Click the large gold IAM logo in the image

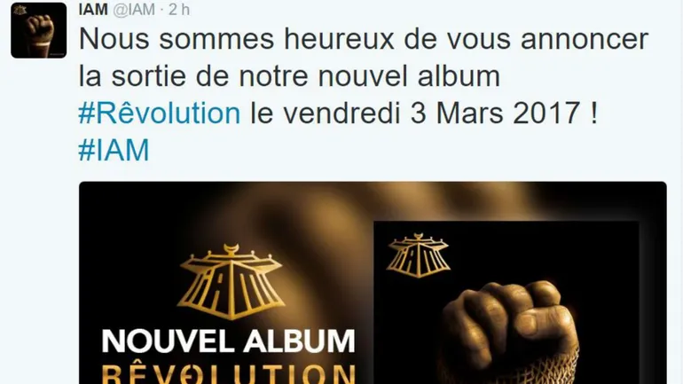click(x=231, y=282)
